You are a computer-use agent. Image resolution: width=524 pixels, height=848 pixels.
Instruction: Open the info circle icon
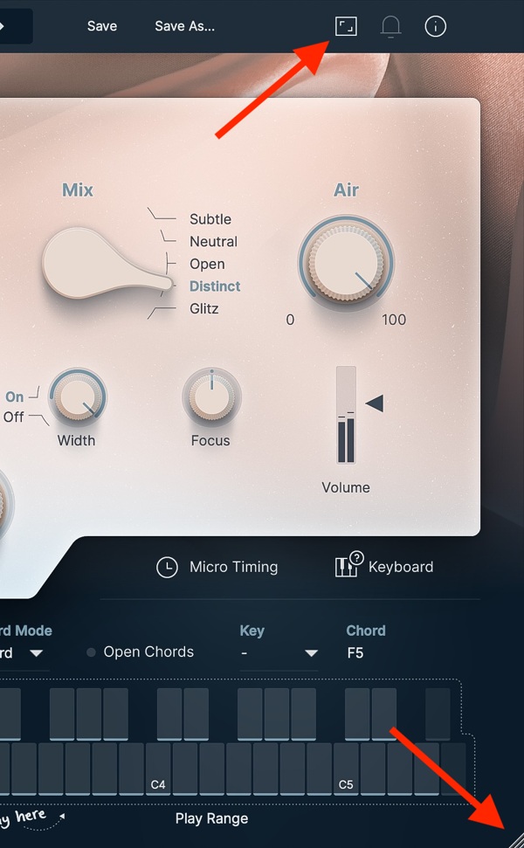435,26
